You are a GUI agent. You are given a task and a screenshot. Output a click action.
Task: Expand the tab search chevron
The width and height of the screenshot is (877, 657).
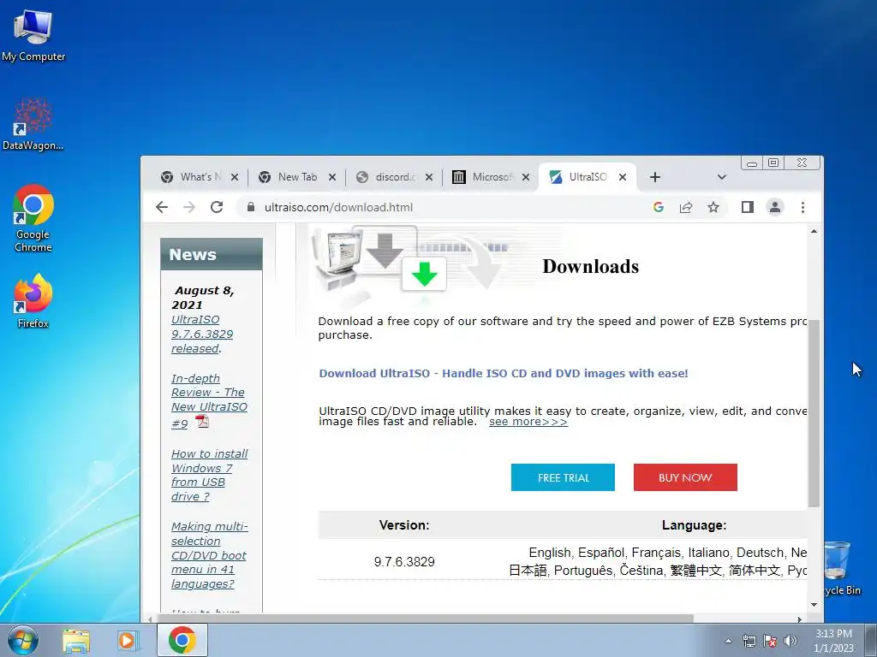point(721,177)
